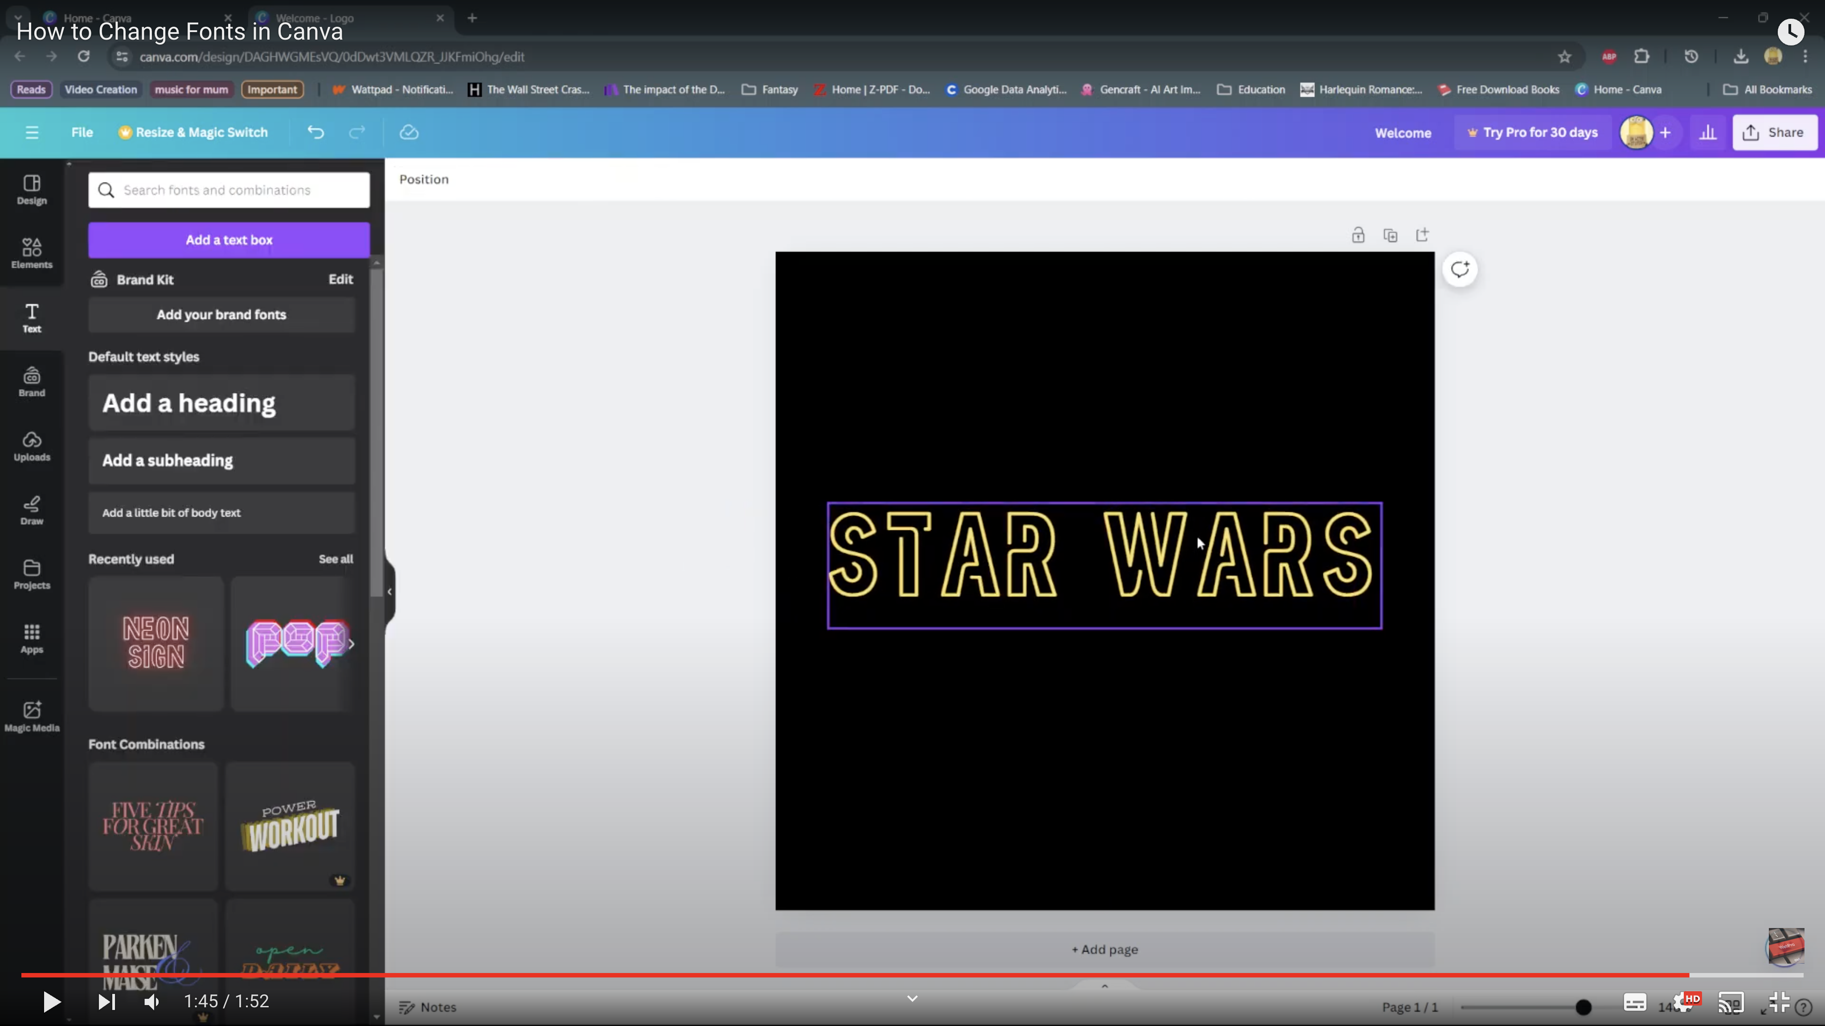Open the analytics bar chart icon
The image size is (1825, 1026).
[x=1708, y=132]
